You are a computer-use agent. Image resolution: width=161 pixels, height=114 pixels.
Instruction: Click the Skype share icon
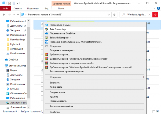click(47, 25)
